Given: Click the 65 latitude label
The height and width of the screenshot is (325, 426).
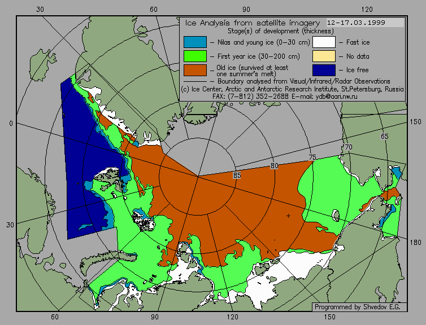Looking at the screenshot, I should (x=384, y=136).
